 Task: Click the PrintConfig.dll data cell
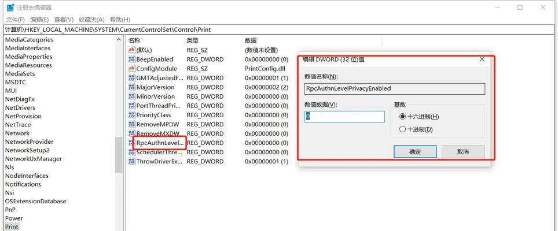point(265,69)
